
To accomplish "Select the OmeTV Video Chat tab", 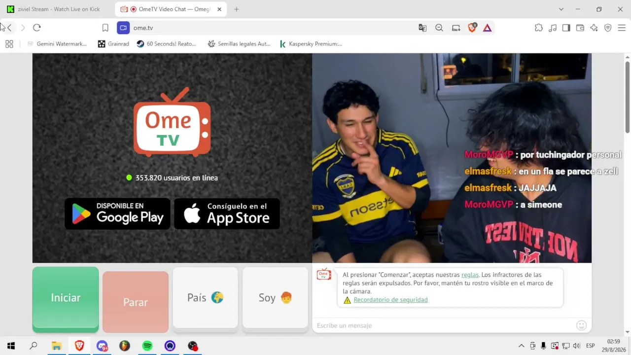I will (170, 9).
